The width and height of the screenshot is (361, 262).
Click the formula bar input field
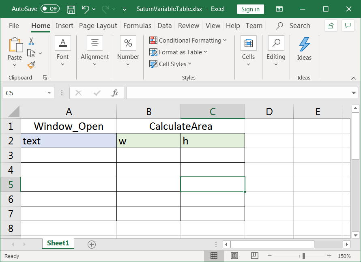(x=238, y=93)
